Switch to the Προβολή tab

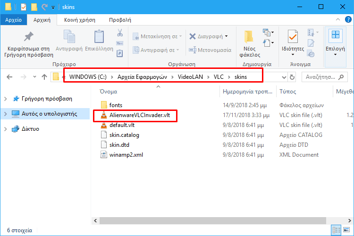tap(120, 20)
